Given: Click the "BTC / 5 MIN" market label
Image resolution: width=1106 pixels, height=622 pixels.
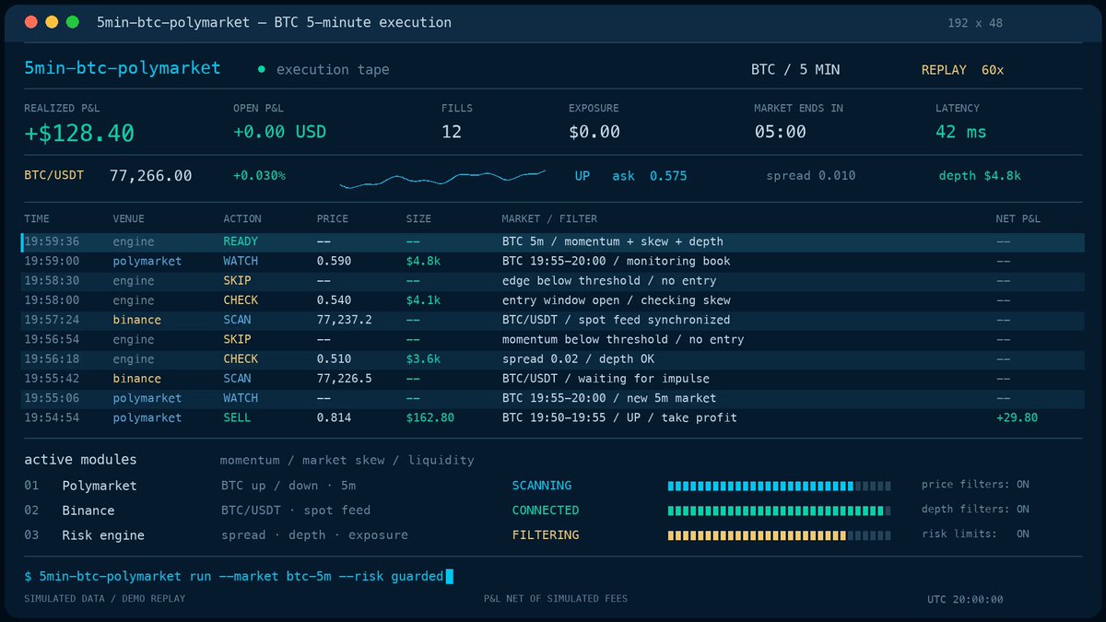Looking at the screenshot, I should pyautogui.click(x=795, y=70).
